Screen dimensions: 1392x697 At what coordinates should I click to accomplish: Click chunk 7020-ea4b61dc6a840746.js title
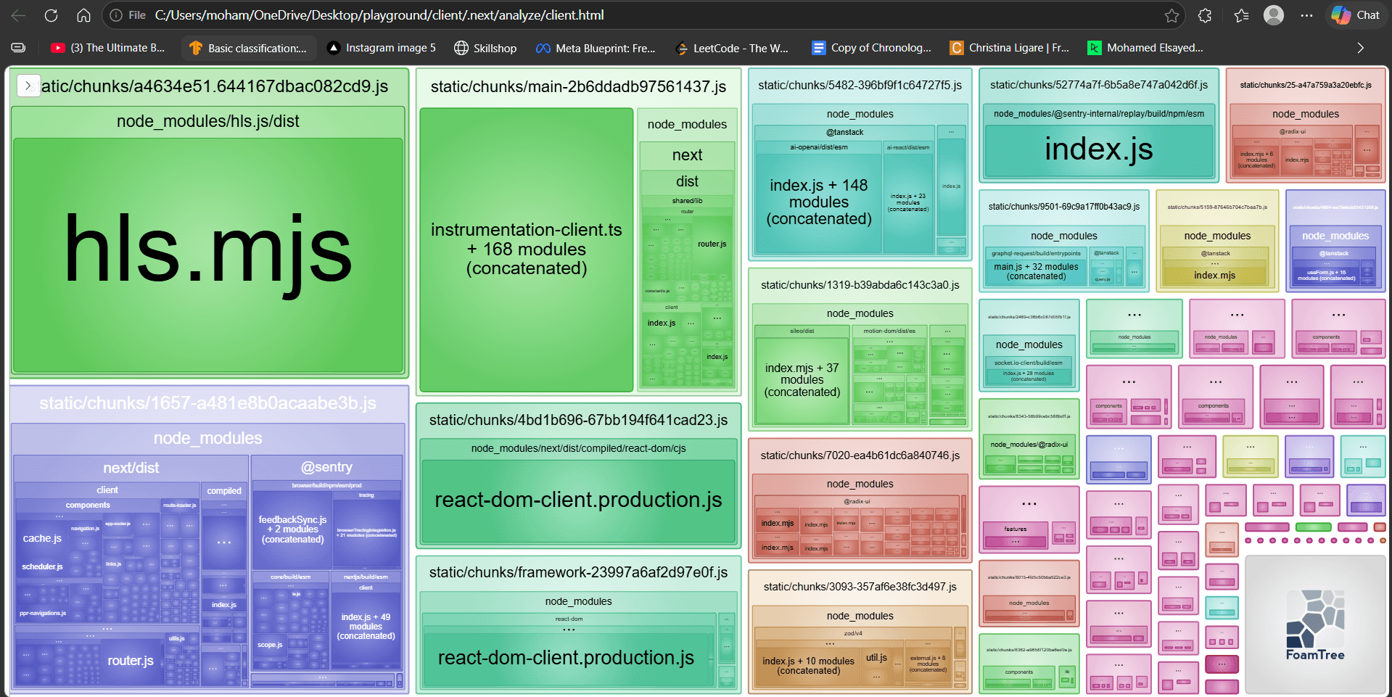860,455
